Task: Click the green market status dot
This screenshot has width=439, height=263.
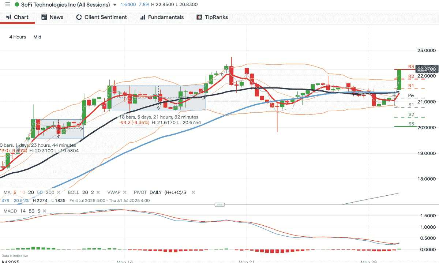Action: click(x=17, y=5)
